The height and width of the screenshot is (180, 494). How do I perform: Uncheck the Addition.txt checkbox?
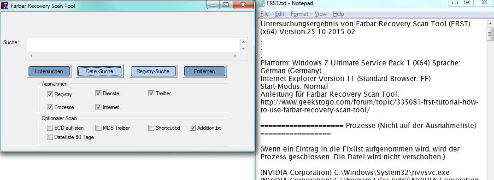tap(193, 128)
